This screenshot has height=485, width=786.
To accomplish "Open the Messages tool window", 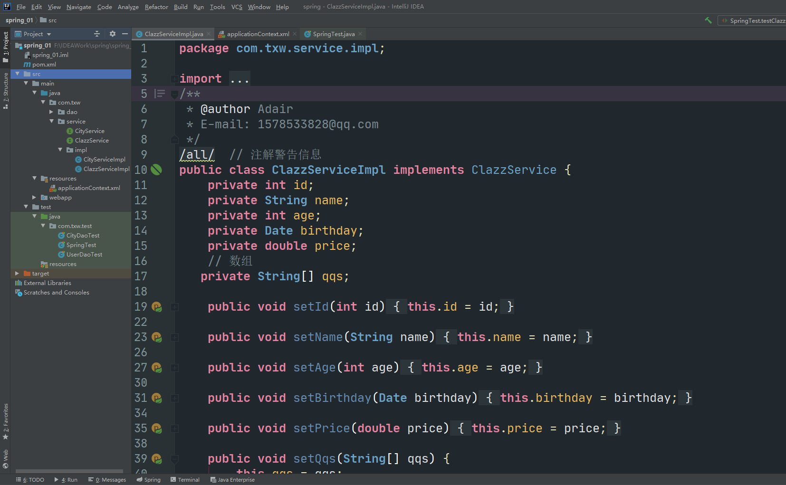I will [x=107, y=480].
